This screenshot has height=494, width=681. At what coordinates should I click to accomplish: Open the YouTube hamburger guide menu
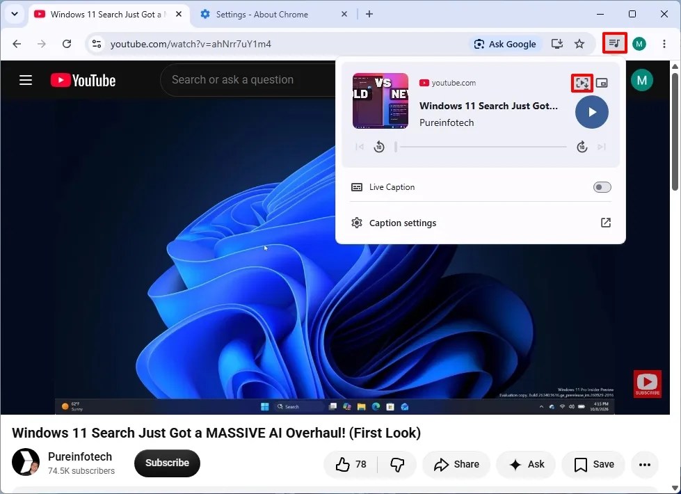26,80
